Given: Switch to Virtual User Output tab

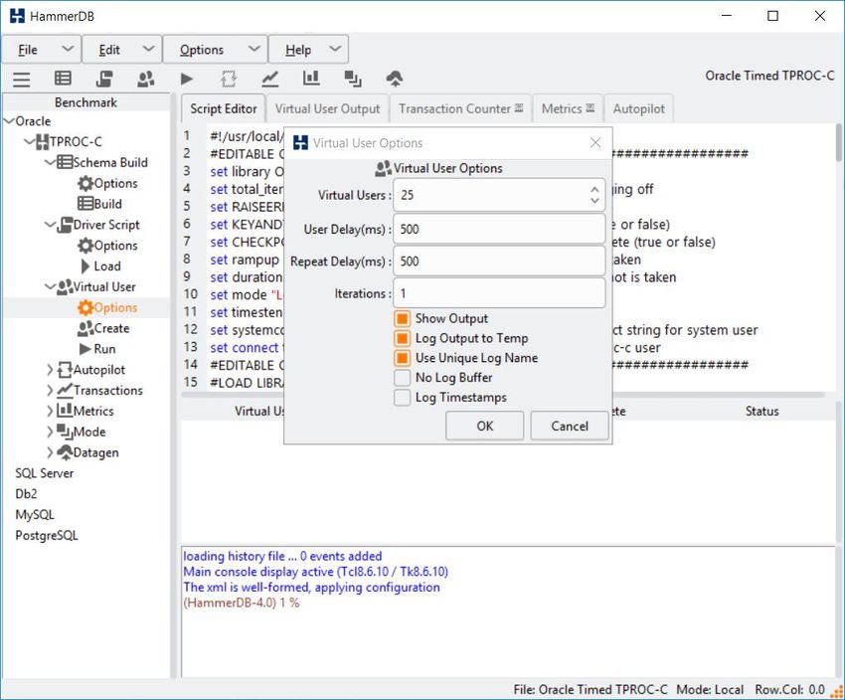Looking at the screenshot, I should pos(328,108).
